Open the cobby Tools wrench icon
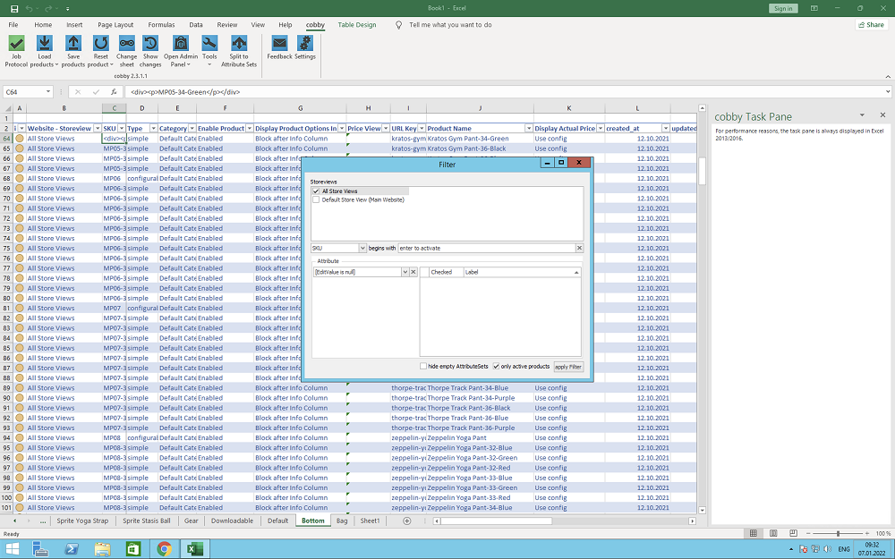Image resolution: width=895 pixels, height=559 pixels. [x=209, y=44]
